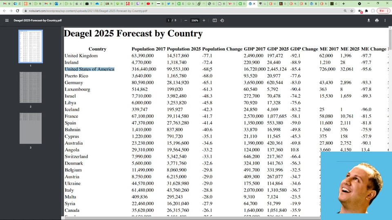Click the ME 2025 column header
392x220 pixels.
tap(350, 49)
